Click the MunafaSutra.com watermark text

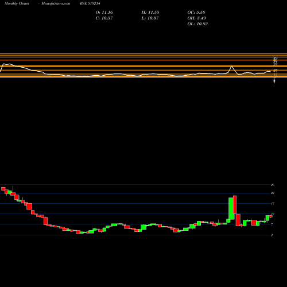(56, 3)
